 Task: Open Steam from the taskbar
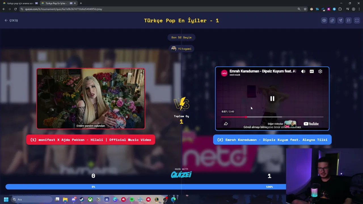click(x=82, y=199)
